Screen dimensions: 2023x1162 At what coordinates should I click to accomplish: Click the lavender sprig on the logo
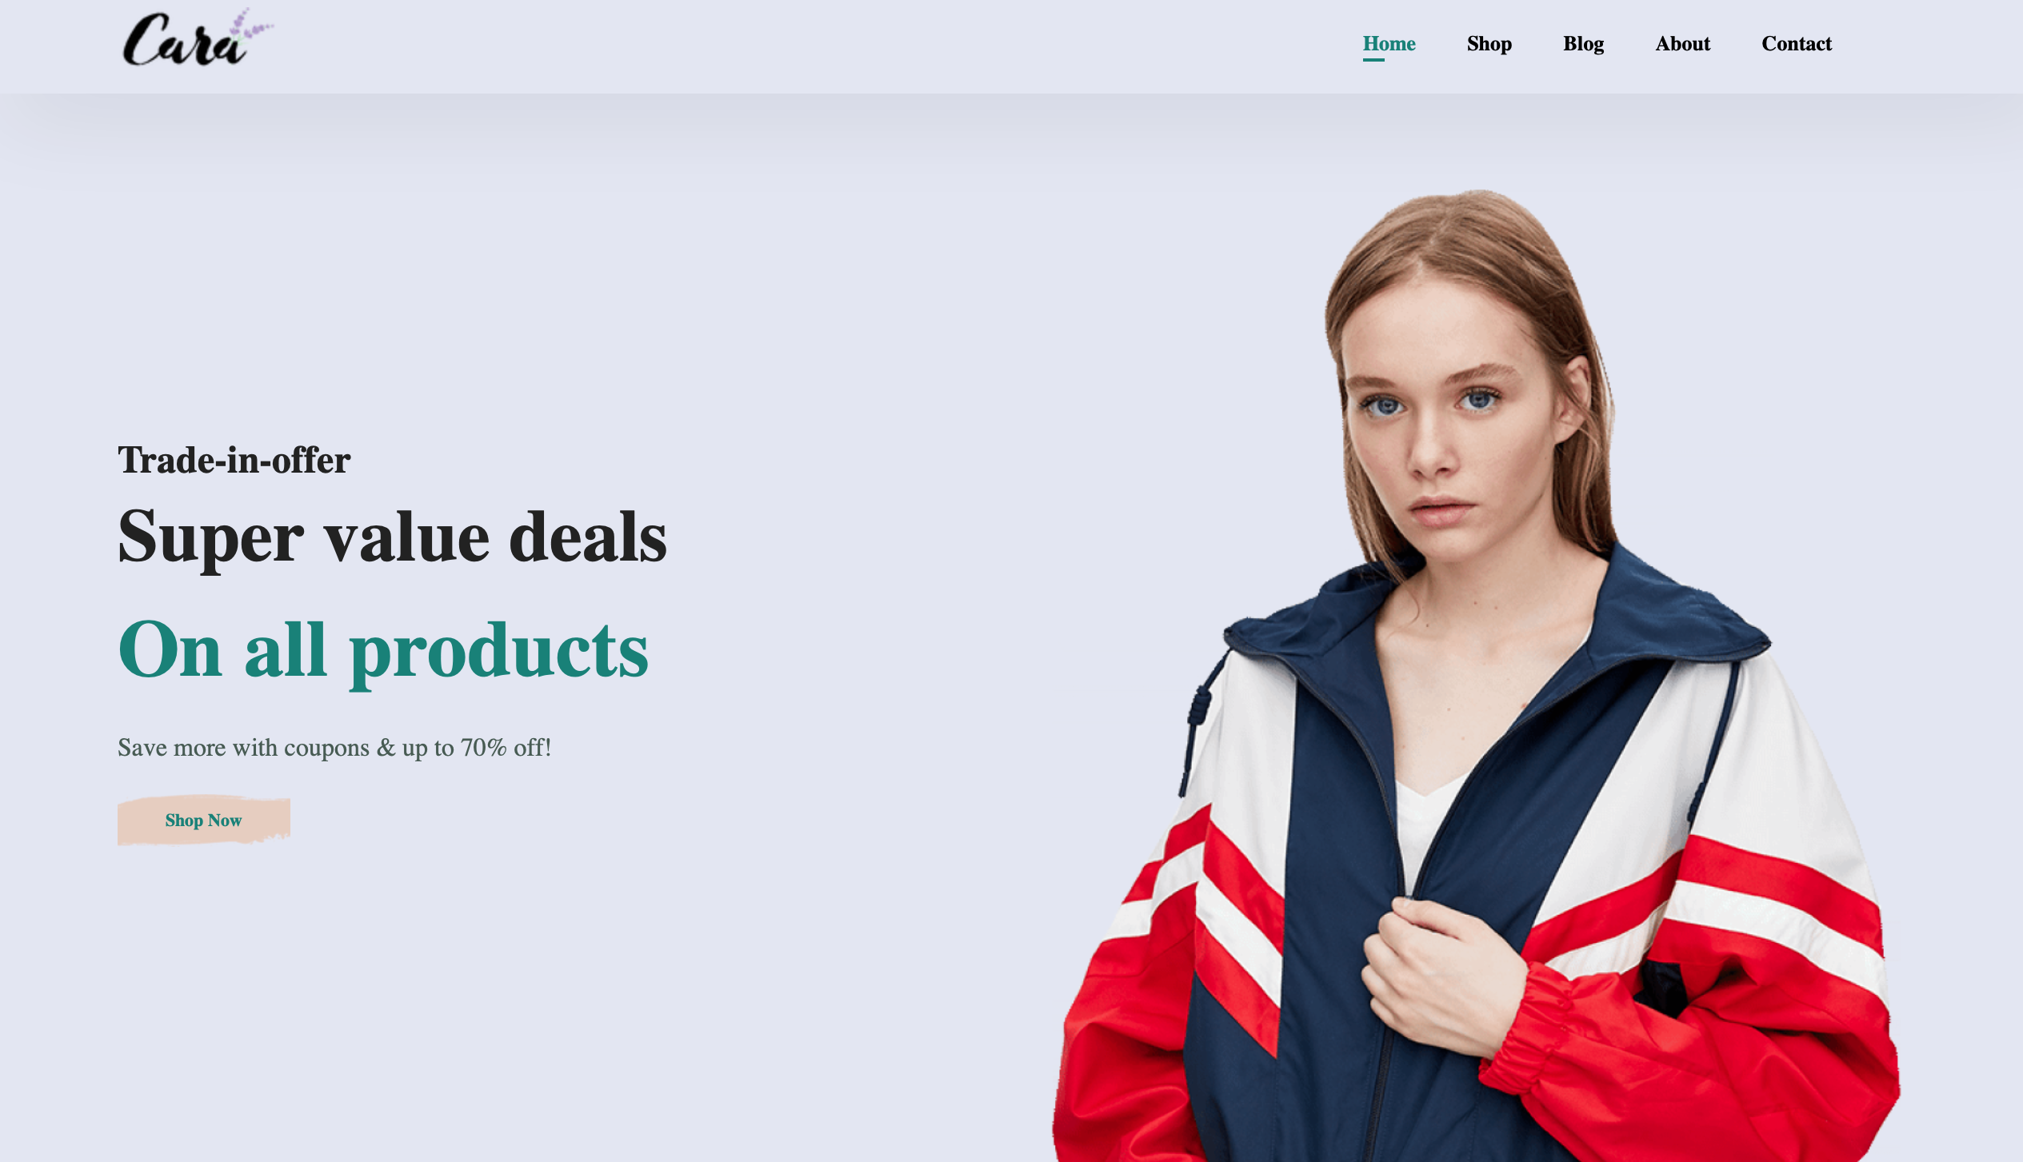point(250,26)
